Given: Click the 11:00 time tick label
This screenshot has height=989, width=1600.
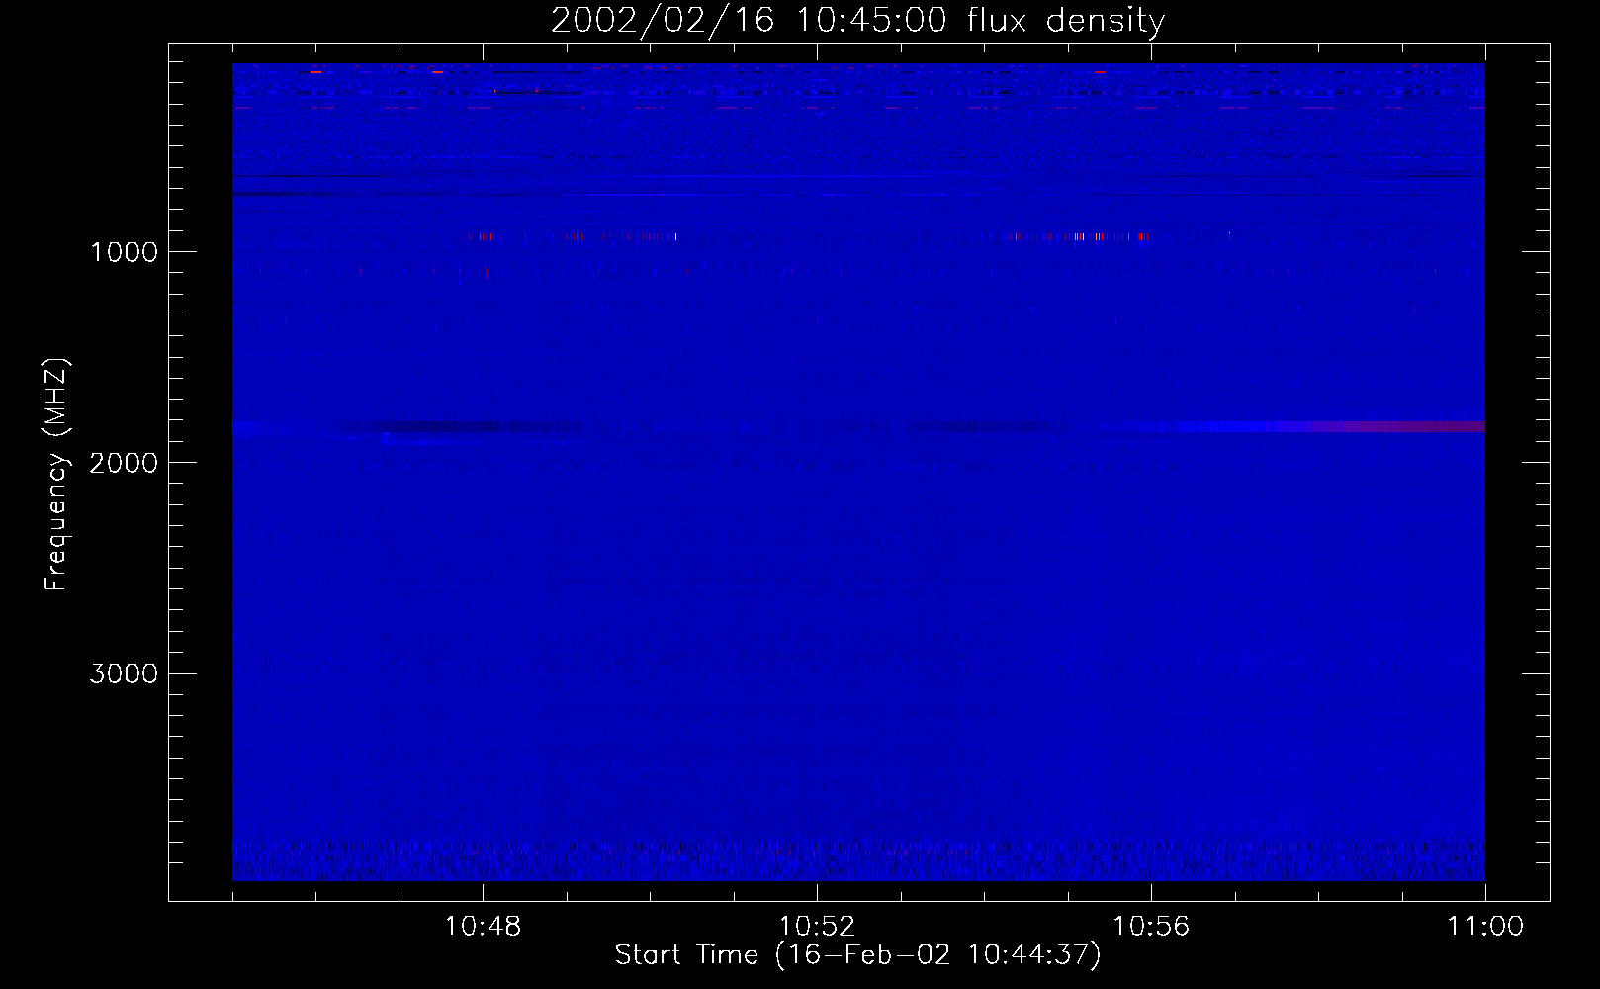Looking at the screenshot, I should (x=1485, y=927).
